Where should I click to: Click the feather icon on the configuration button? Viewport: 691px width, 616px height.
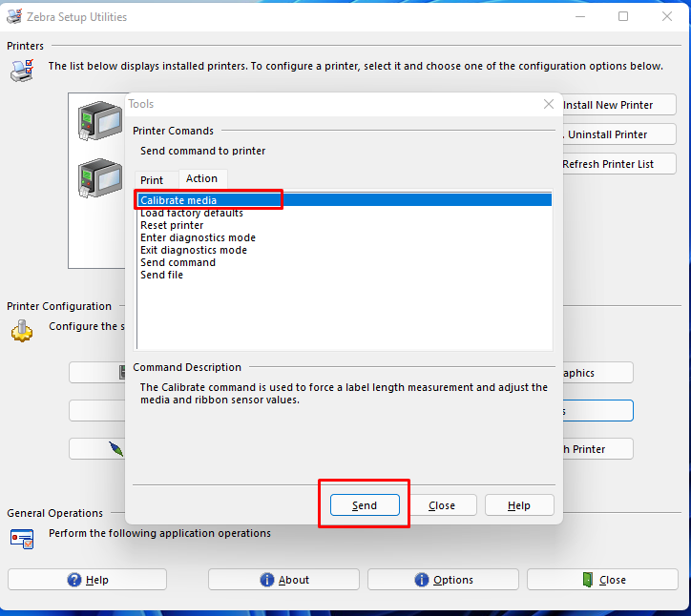click(116, 449)
